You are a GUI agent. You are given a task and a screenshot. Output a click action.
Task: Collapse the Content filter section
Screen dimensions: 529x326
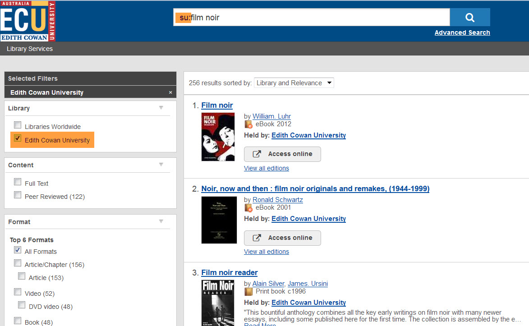(x=161, y=165)
